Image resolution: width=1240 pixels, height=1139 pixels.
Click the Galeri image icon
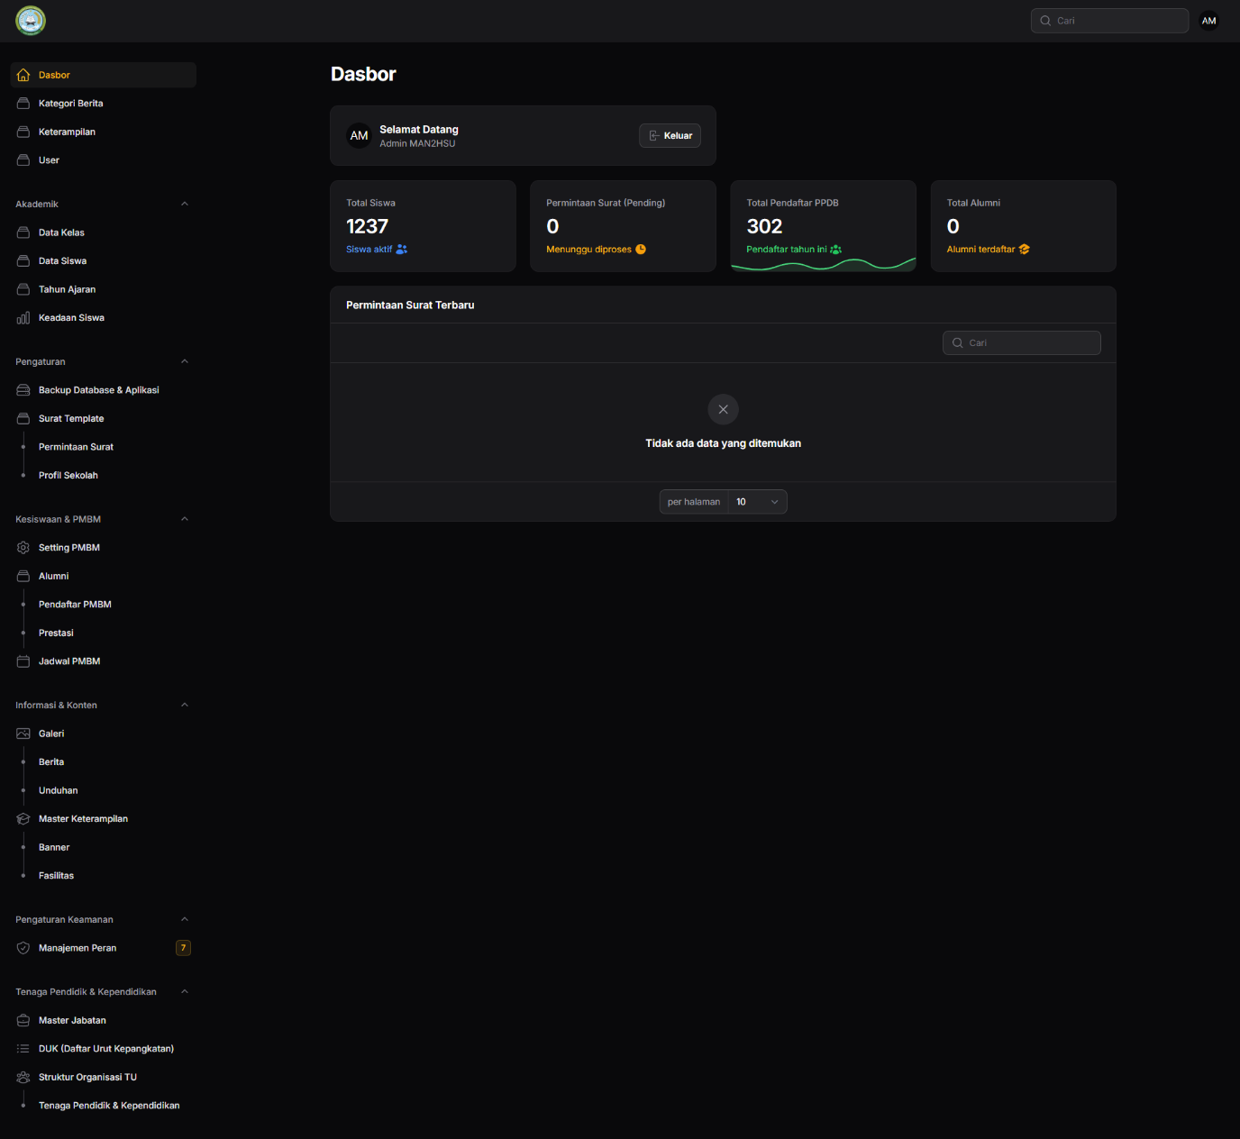(x=23, y=734)
